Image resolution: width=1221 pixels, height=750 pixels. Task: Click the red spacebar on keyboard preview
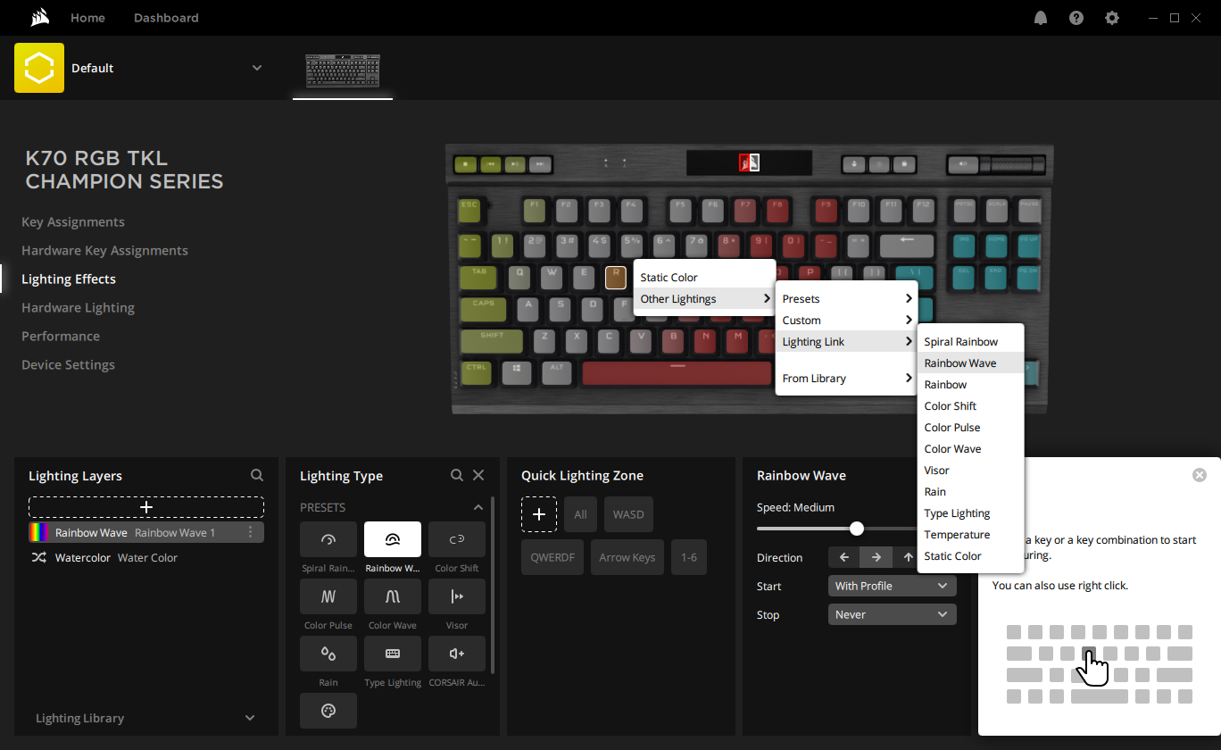[677, 373]
